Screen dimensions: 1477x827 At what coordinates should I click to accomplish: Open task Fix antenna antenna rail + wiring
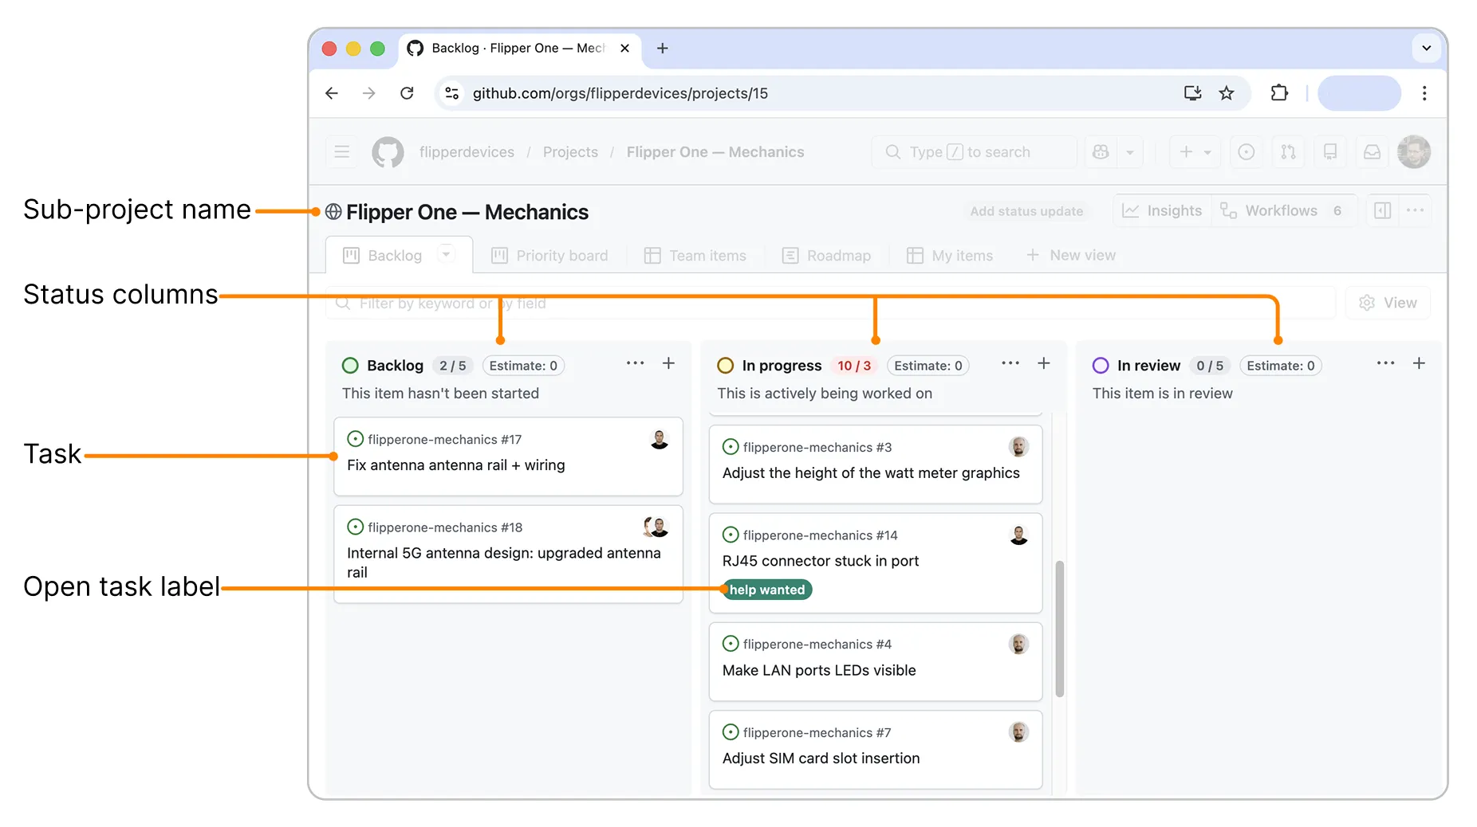[x=455, y=465]
